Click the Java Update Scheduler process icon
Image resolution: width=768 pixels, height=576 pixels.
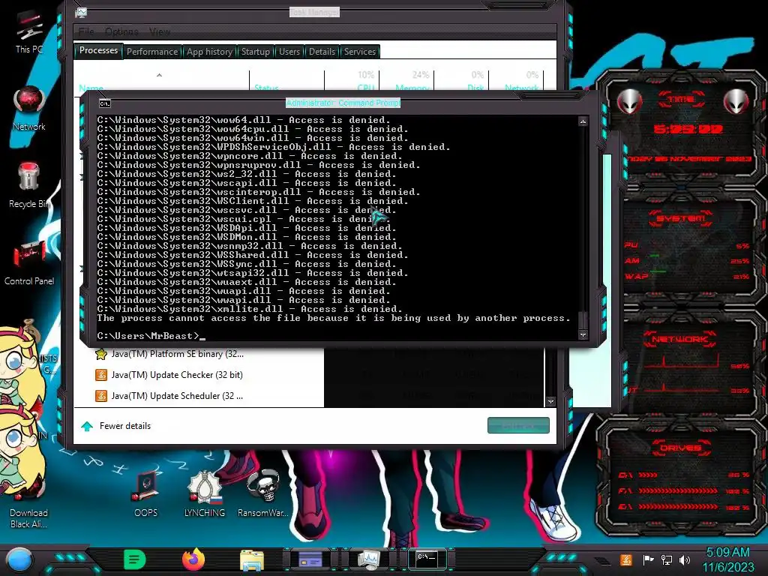tap(101, 396)
